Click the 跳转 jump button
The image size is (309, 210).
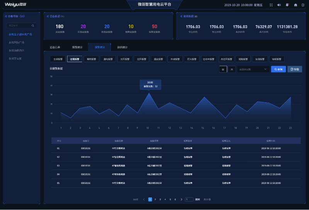click(197, 199)
